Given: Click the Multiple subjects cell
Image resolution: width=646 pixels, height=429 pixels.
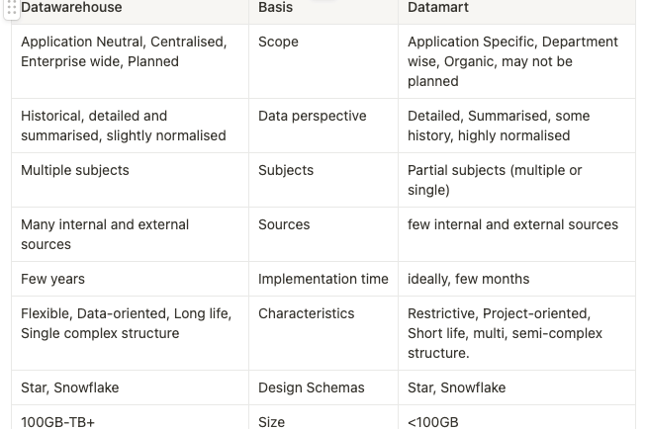Looking at the screenshot, I should (x=131, y=180).
